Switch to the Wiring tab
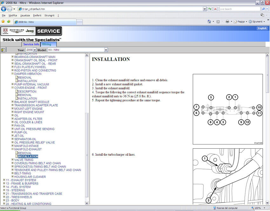This screenshot has height=211, width=270. coord(46,44)
